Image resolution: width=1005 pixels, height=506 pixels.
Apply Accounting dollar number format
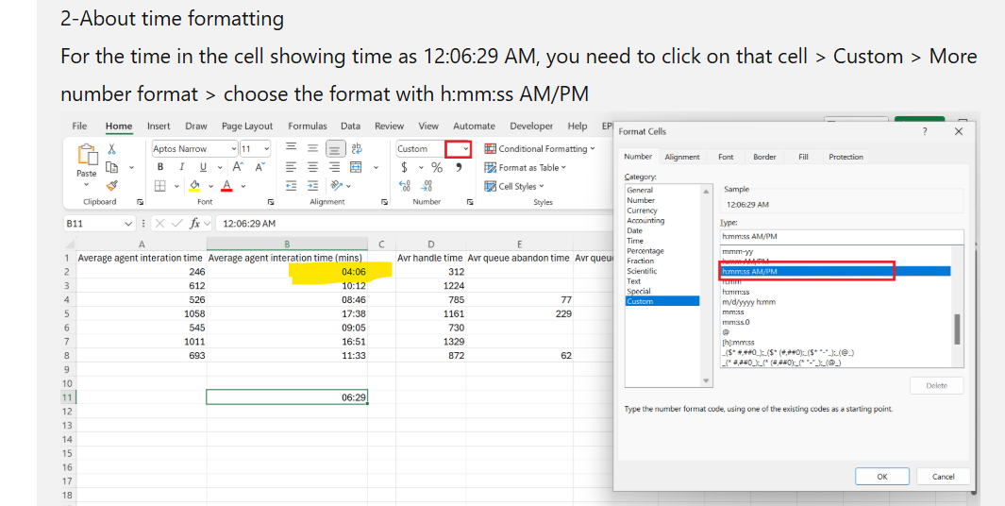click(x=405, y=167)
